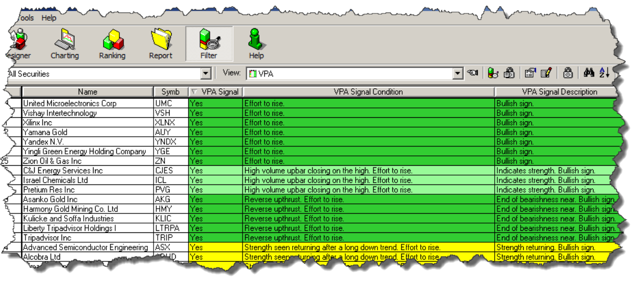Open the Designer tool in the toolbar
Image resolution: width=640 pixels, height=283 pixels.
pos(20,44)
